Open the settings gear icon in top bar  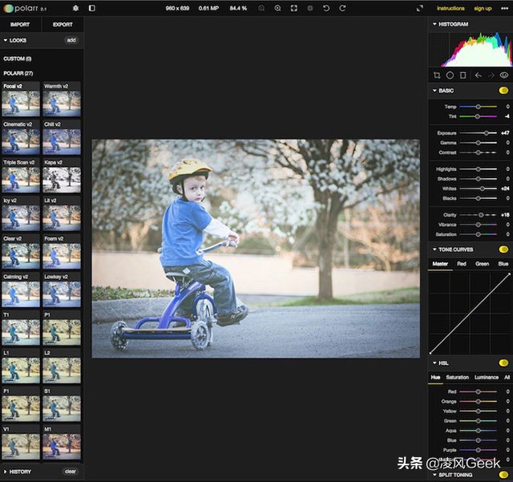click(x=75, y=8)
